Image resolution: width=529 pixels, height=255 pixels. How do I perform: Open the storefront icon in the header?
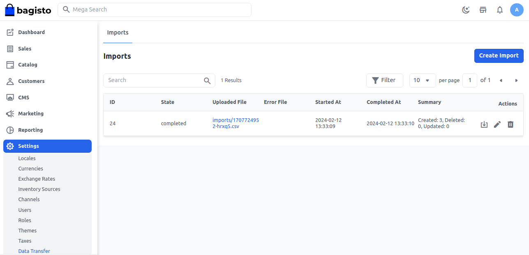pos(483,9)
